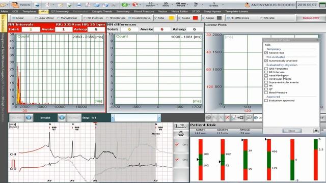Toggle the CH1 channel checkmark

(177, 144)
